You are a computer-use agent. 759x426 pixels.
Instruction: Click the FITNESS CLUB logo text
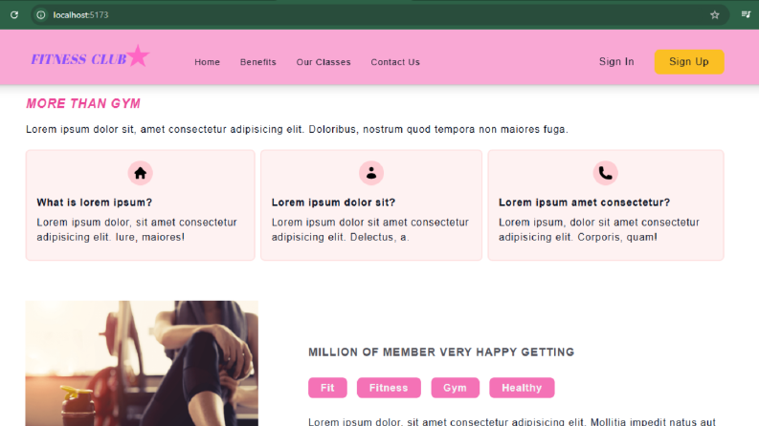point(78,59)
